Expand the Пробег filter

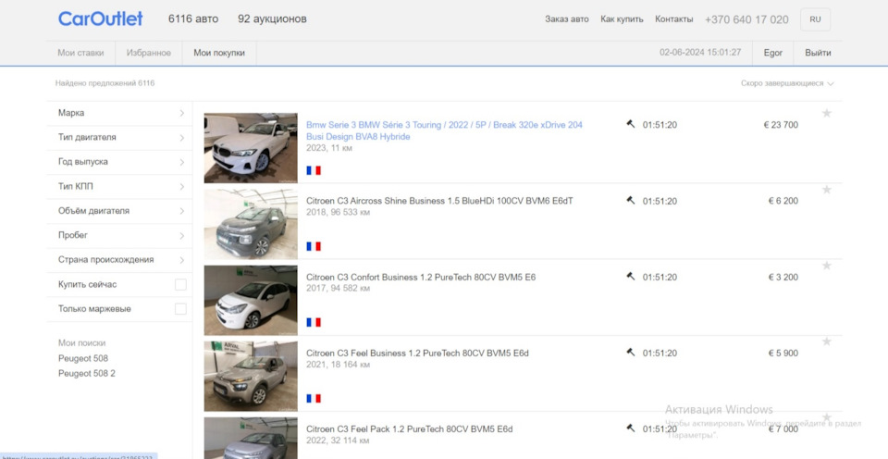tap(119, 235)
